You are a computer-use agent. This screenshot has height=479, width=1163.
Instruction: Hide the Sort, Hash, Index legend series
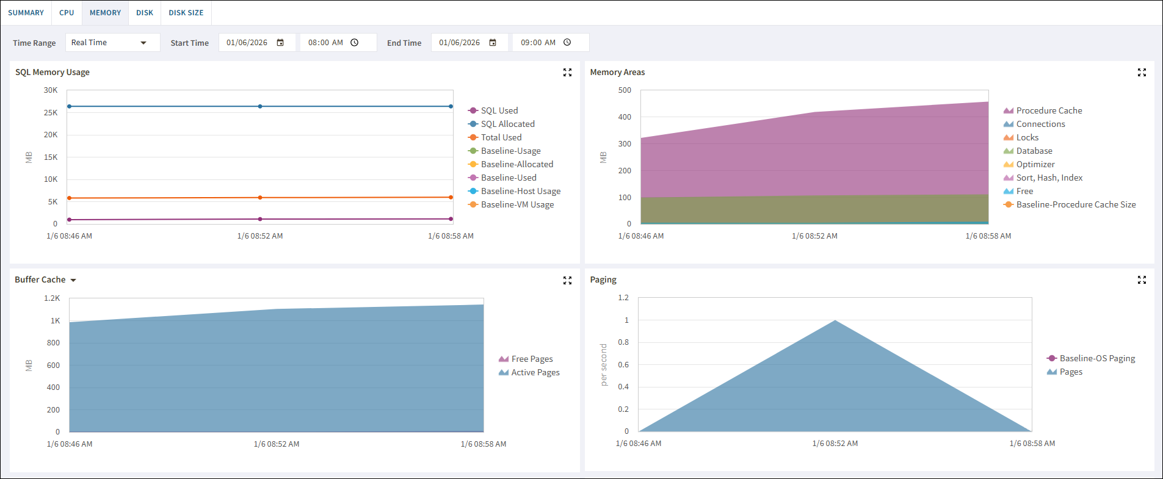pyautogui.click(x=1043, y=178)
